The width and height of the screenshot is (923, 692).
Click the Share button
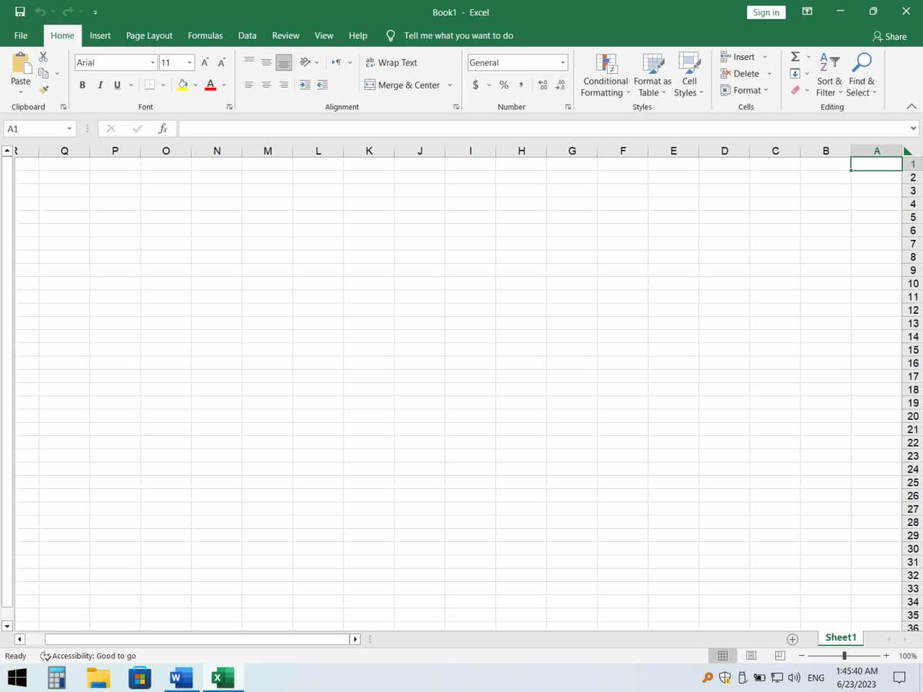889,36
